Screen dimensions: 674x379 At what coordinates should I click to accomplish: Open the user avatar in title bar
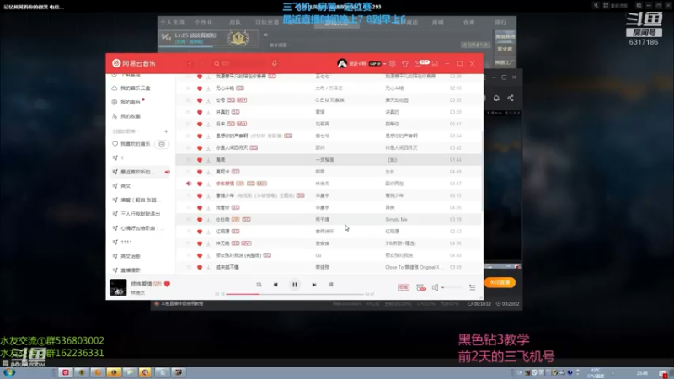[342, 64]
